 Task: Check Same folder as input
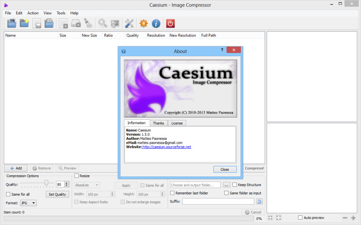[x=226, y=193]
